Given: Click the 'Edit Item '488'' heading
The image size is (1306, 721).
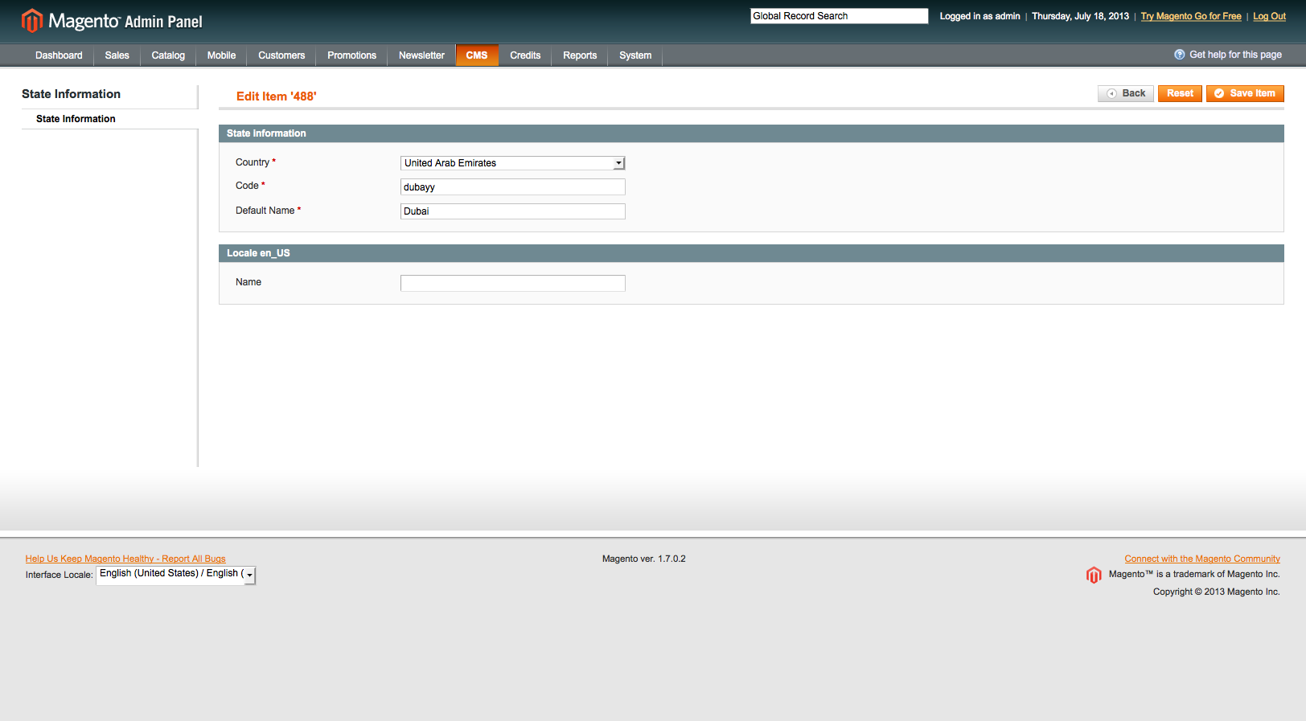Looking at the screenshot, I should [x=277, y=96].
